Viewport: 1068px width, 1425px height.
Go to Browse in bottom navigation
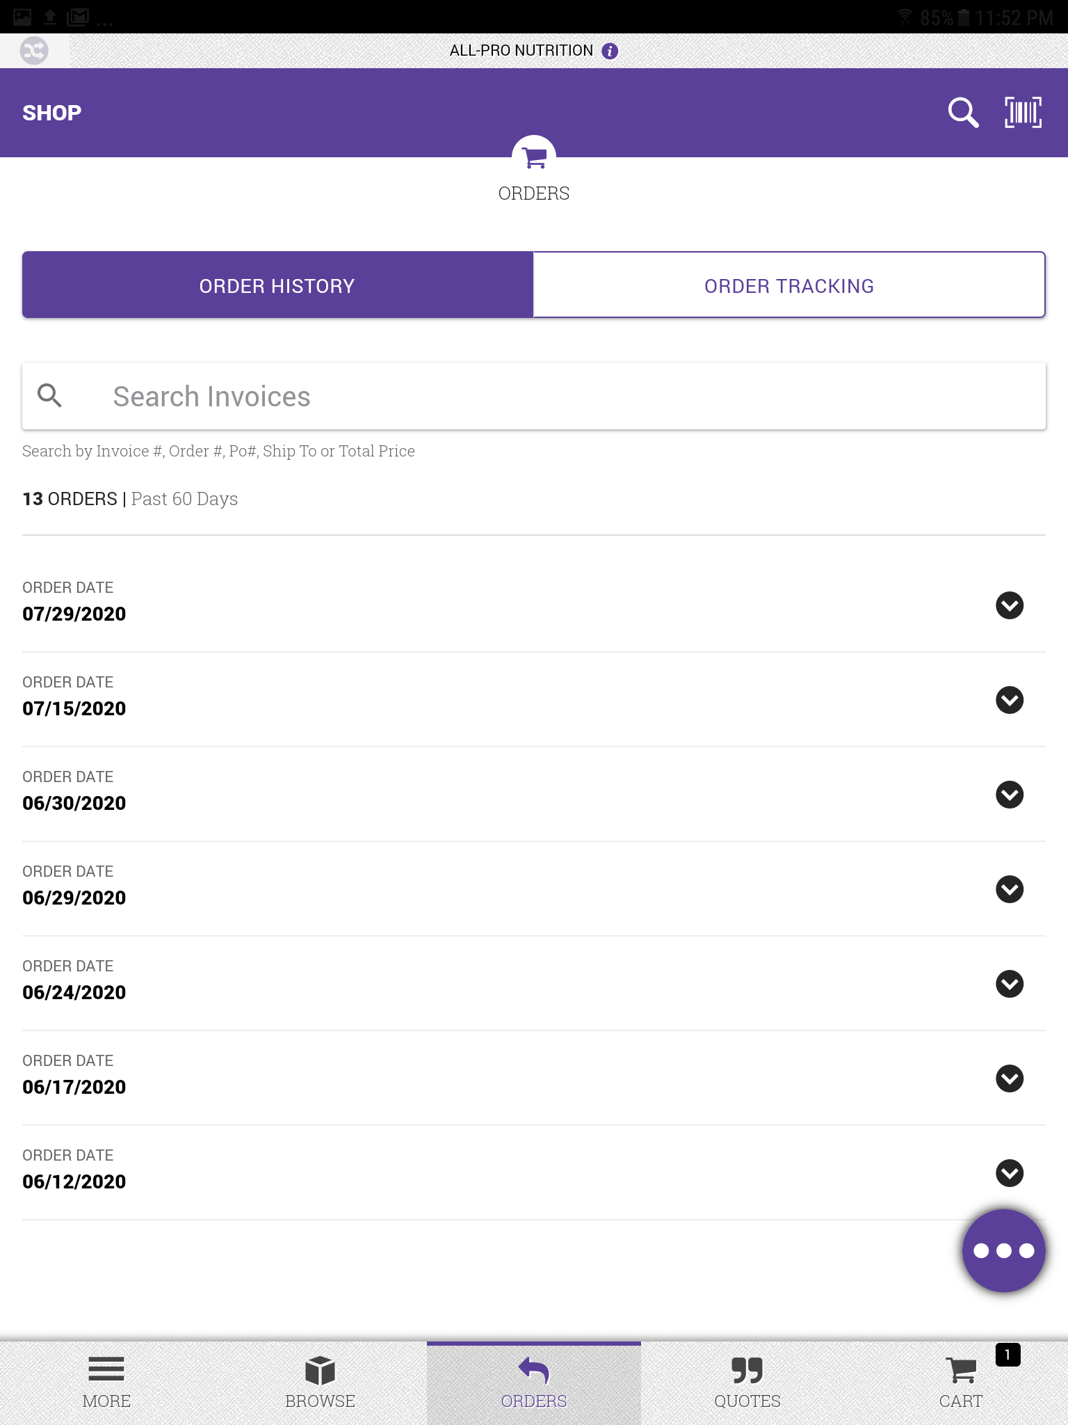(x=320, y=1383)
